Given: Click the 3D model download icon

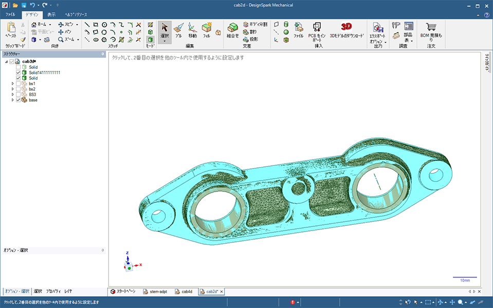Looking at the screenshot, I should tap(346, 27).
